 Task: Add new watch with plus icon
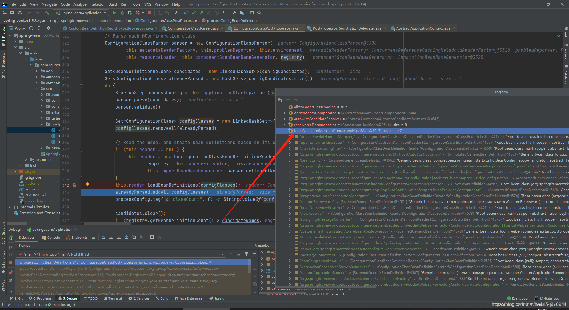tap(255, 254)
